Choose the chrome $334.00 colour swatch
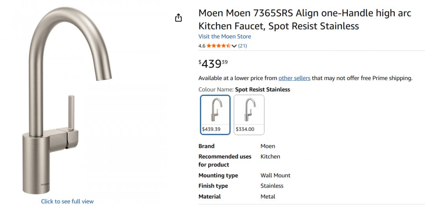 tap(249, 115)
